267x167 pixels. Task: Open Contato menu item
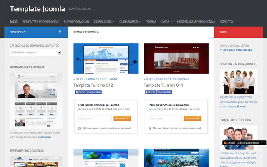pyautogui.click(x=226, y=22)
